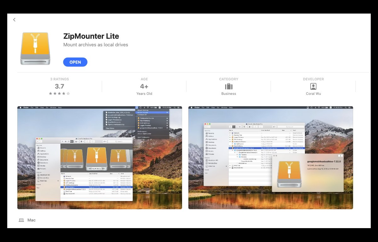Click the Business category briefcase icon
Viewport: 378px width, 242px height.
(x=229, y=87)
